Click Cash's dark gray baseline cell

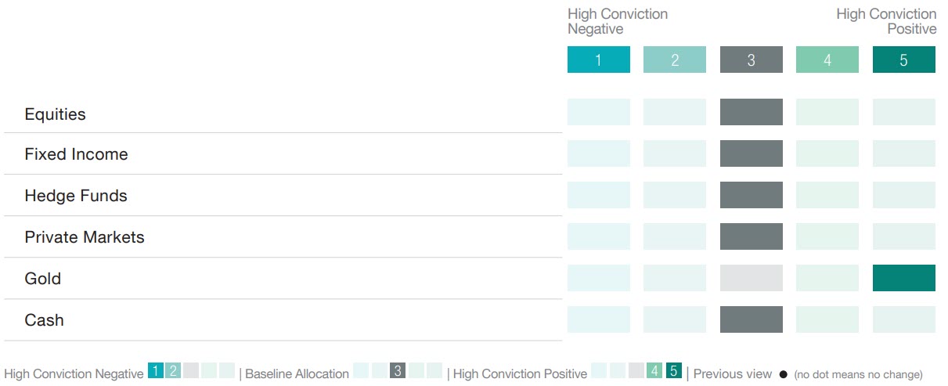coord(751,319)
